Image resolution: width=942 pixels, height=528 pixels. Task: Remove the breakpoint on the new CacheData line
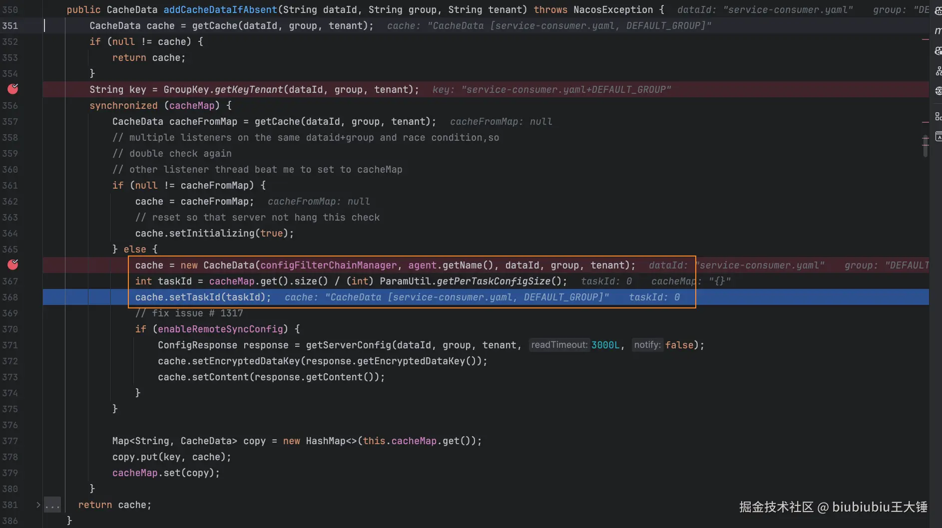13,264
